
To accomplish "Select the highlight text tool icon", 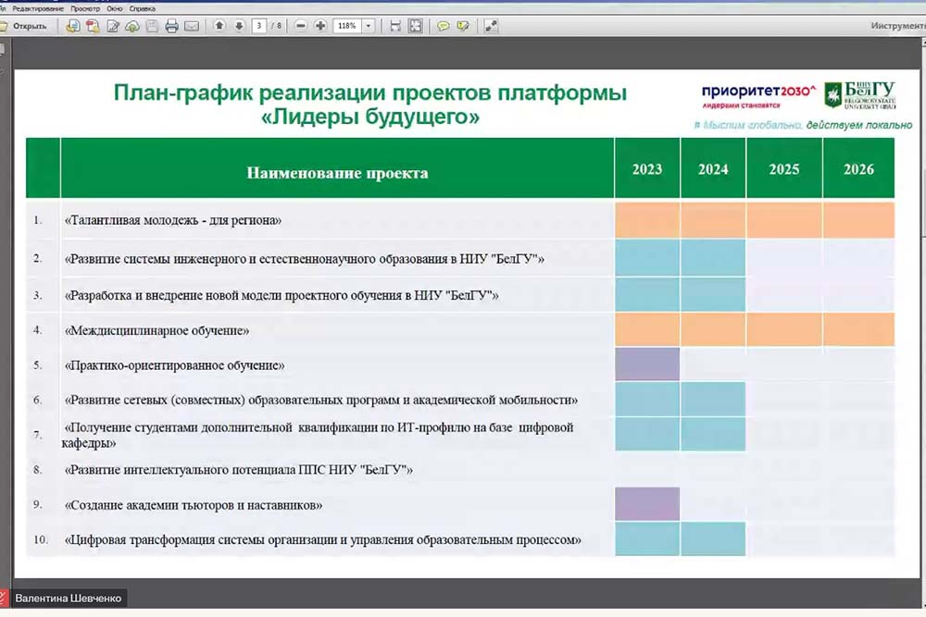I will pyautogui.click(x=462, y=26).
